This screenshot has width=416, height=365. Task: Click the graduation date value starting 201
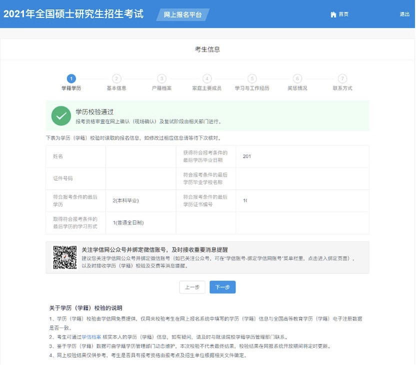tap(246, 156)
